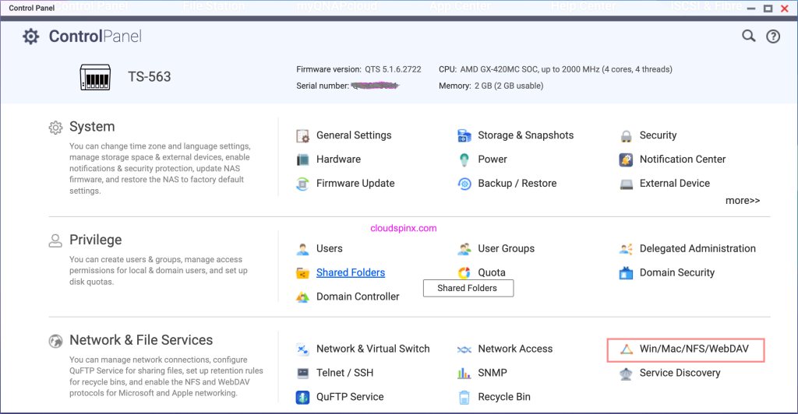Select the Win/Mac/NFS/WebDAV label
The width and height of the screenshot is (798, 414).
(x=694, y=349)
